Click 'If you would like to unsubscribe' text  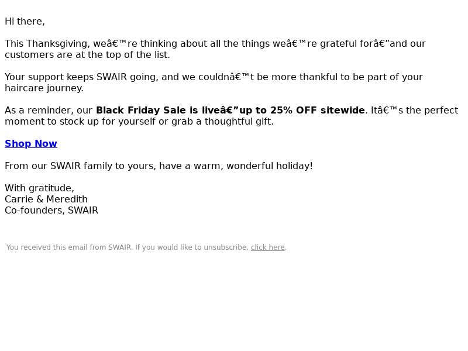tap(192, 247)
